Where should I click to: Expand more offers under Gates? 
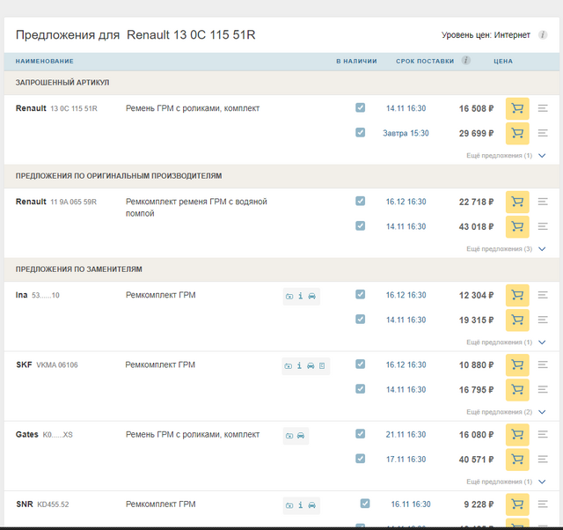coord(506,482)
